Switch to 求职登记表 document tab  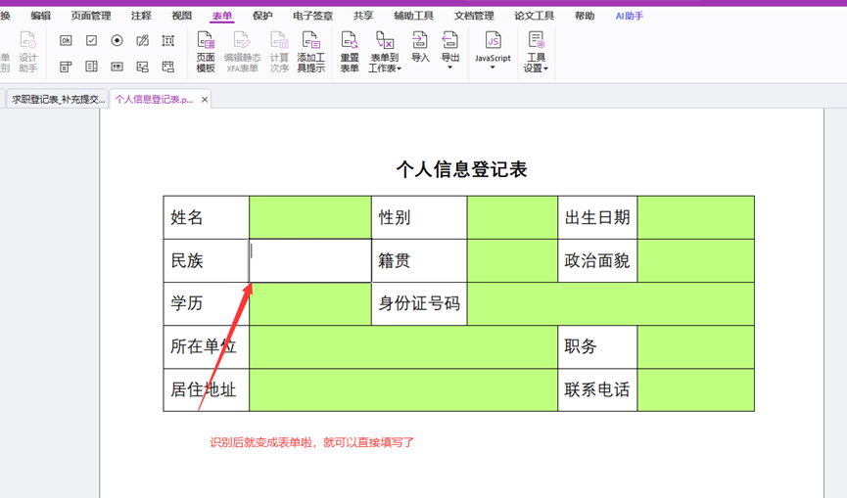click(x=58, y=100)
